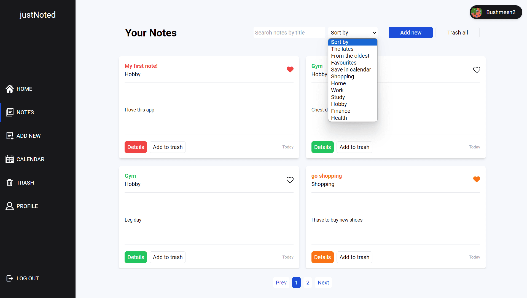
Task: Select 'Favourites' in sort list
Action: (353, 63)
